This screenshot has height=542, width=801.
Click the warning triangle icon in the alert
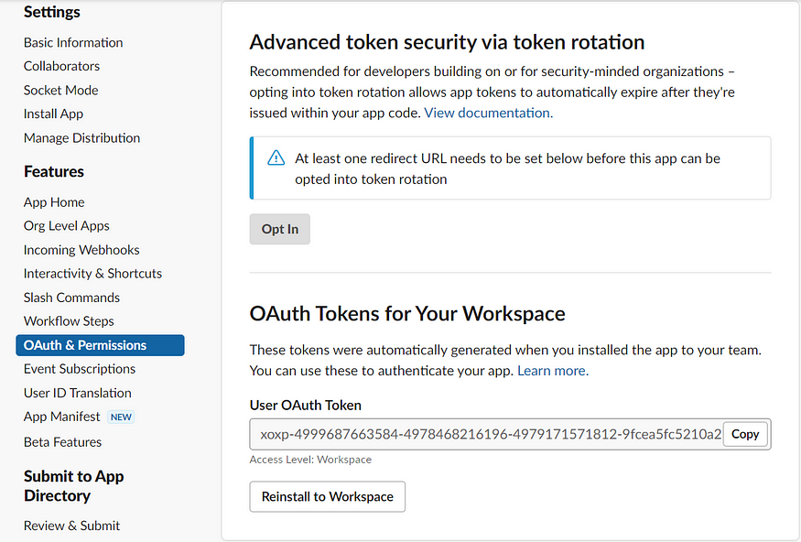(x=276, y=157)
